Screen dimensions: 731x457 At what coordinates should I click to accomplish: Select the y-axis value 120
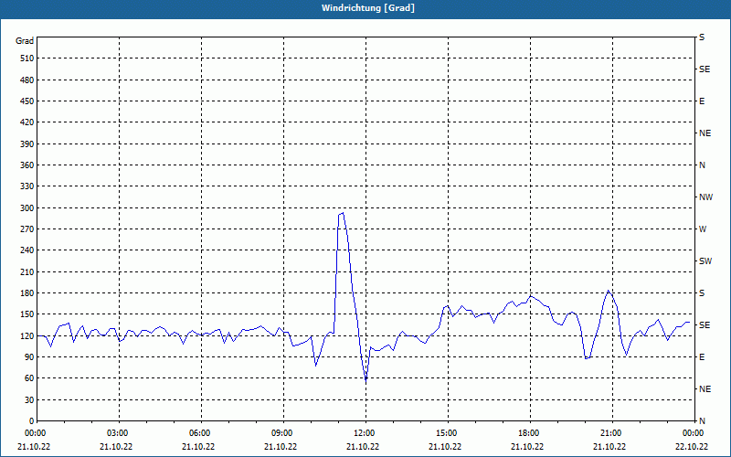pyautogui.click(x=27, y=335)
